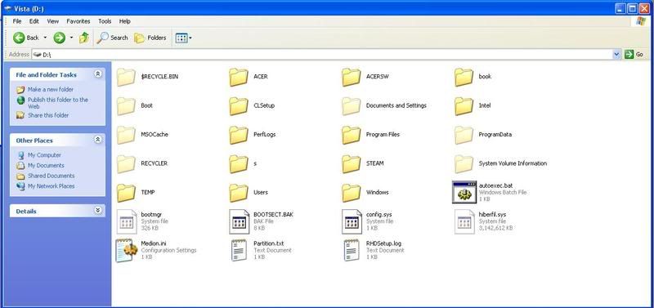
Task: Select the CLSetup folder icon
Action: click(239, 106)
